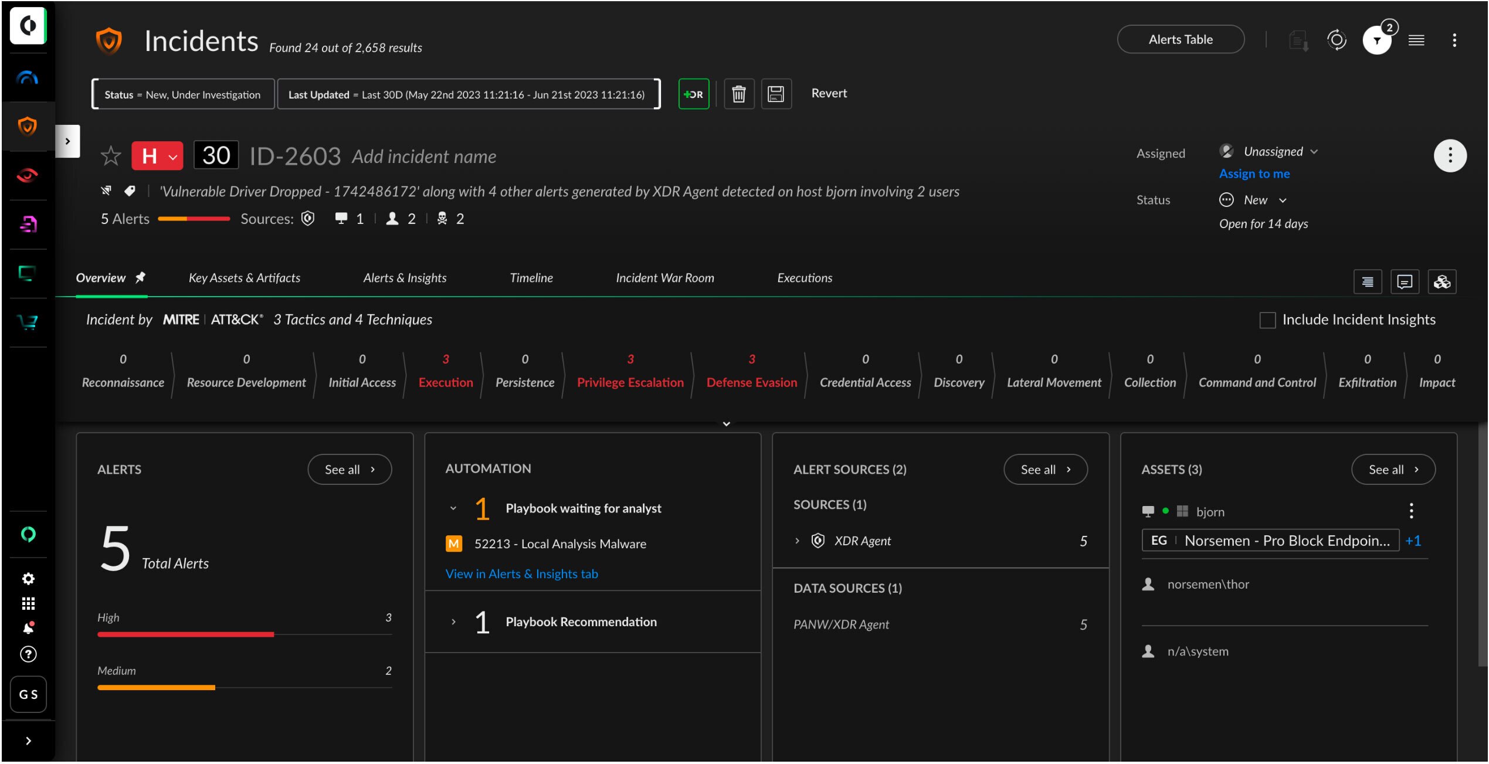
Task: Click the add OR filter icon
Action: click(693, 94)
